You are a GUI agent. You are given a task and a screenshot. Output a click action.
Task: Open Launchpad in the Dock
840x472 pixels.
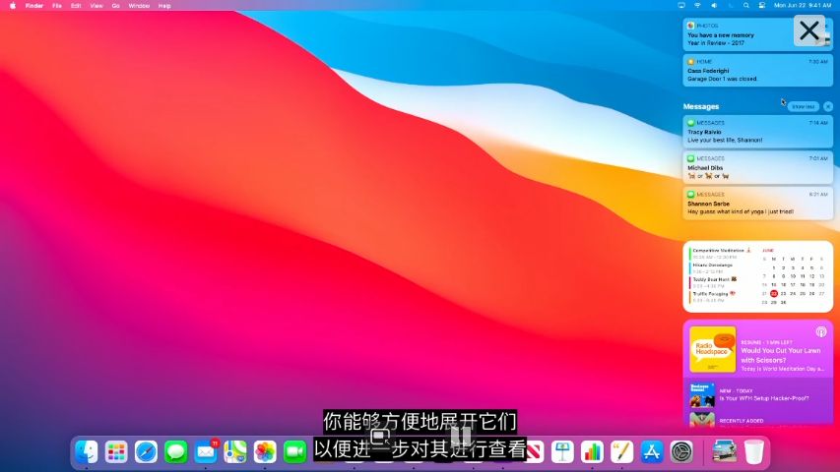[x=116, y=451]
